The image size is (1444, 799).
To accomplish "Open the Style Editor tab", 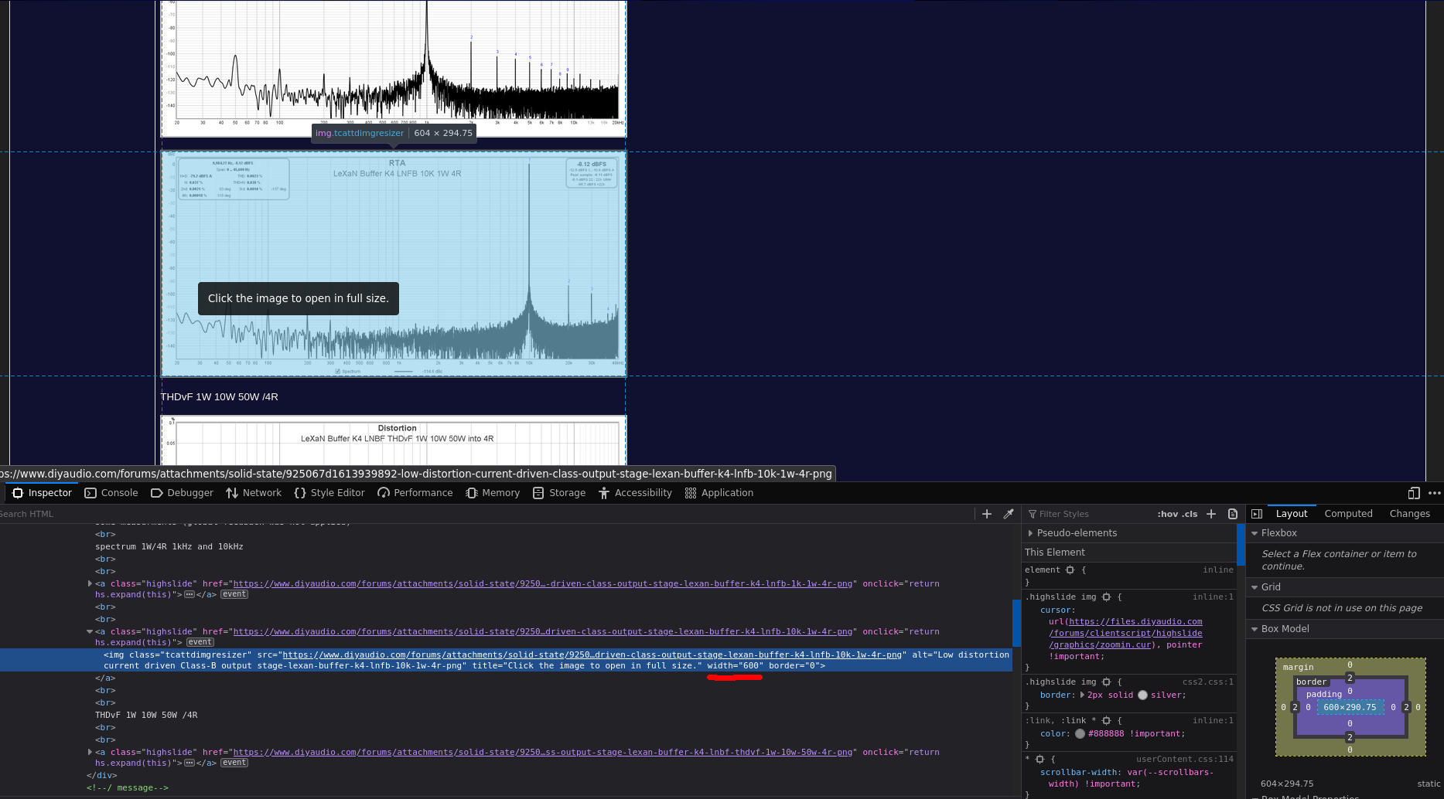I will tap(329, 493).
